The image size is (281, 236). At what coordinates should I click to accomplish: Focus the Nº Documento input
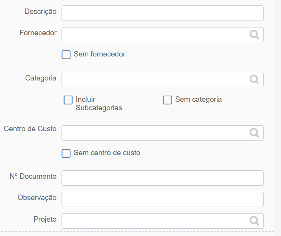pos(162,178)
